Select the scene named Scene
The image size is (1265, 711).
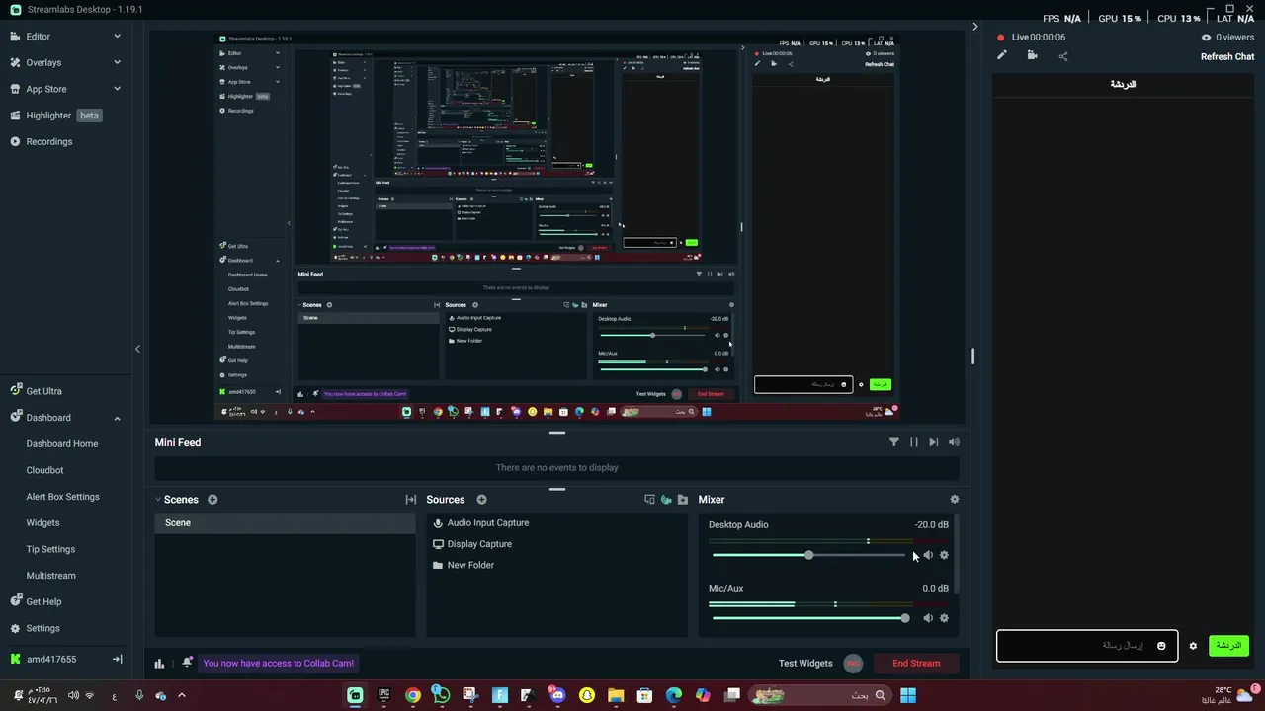285,523
